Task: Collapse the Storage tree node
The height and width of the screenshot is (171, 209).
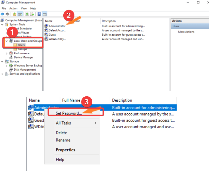Action: coord(2,61)
